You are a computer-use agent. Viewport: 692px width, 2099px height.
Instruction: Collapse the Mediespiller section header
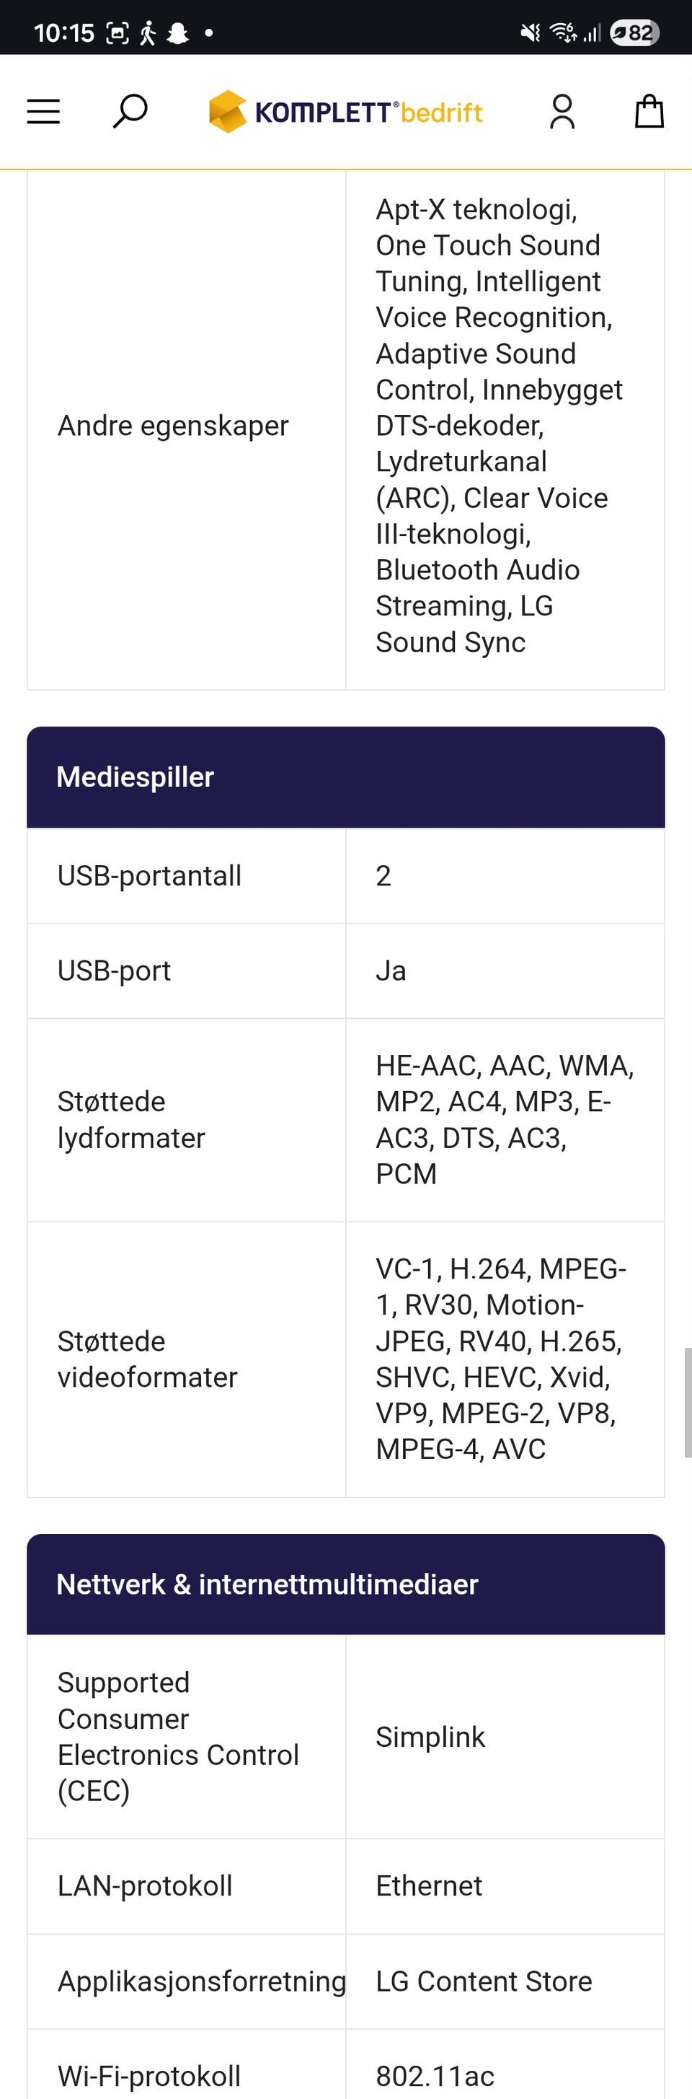[346, 777]
